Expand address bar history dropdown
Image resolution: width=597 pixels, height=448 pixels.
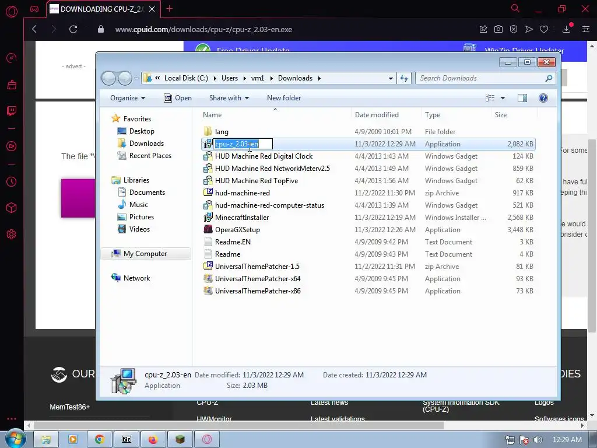pos(391,79)
